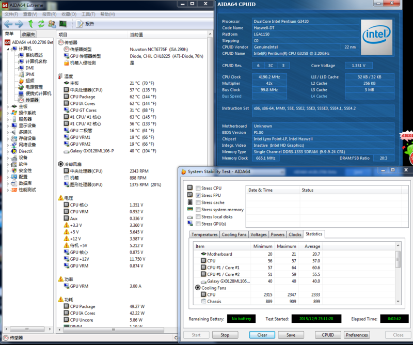Click the users icon in AIDA64 toolbar
Image resolution: width=413 pixels, height=345 pixels.
(52, 24)
